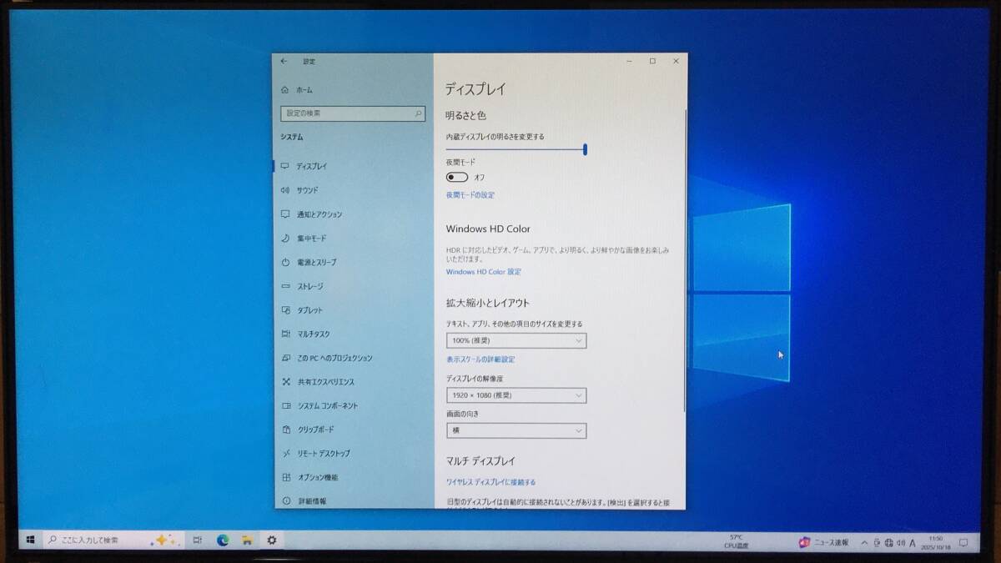Show hidden tray icons with the chevron
Screen dimensions: 1001x563
click(x=864, y=543)
